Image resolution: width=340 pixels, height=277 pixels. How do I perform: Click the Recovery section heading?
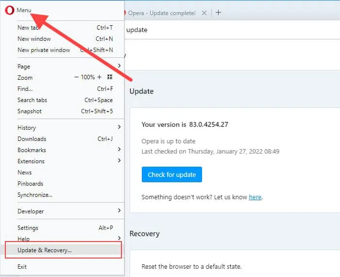click(144, 234)
